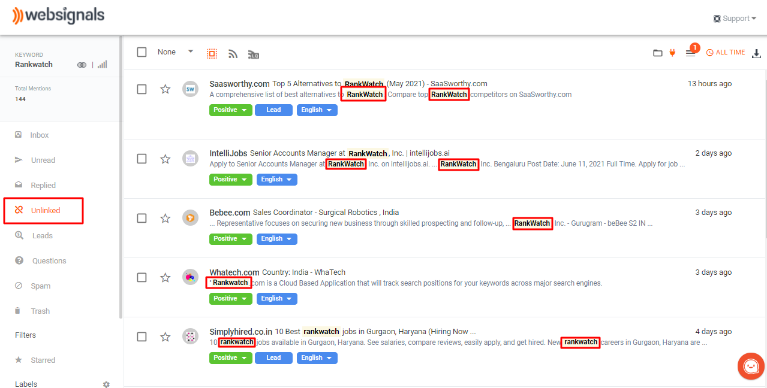This screenshot has width=767, height=388.
Task: Click the feed-with-badge toolbar icon
Action: (x=254, y=54)
